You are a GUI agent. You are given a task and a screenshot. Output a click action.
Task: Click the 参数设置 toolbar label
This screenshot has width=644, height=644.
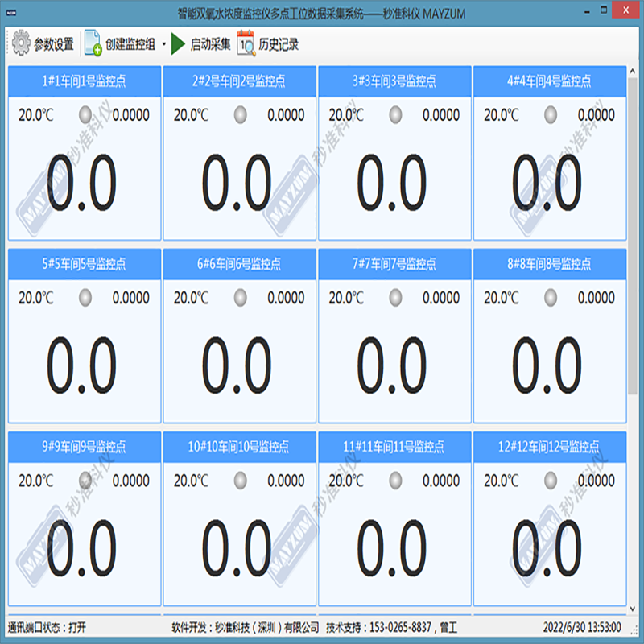click(53, 45)
